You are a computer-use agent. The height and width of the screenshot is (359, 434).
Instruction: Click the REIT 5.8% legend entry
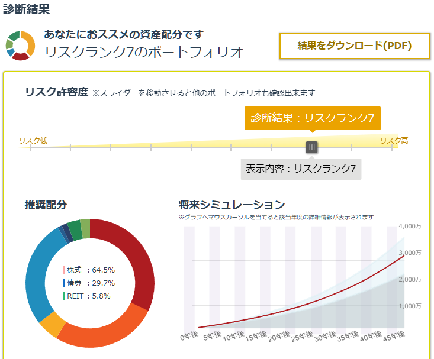point(89,296)
